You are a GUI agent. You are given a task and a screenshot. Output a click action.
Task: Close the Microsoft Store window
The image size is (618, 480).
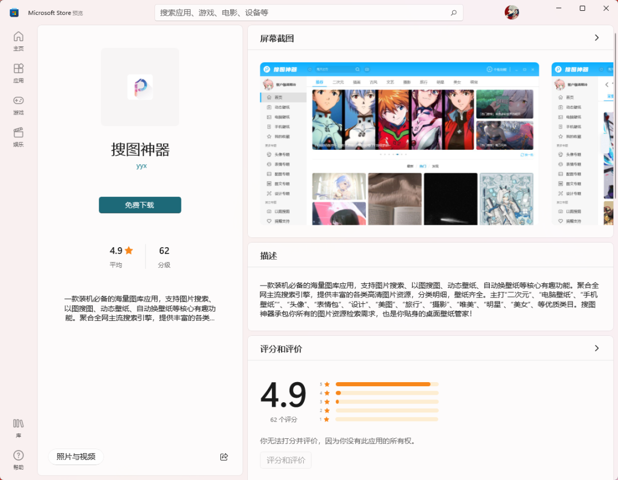pos(606,8)
